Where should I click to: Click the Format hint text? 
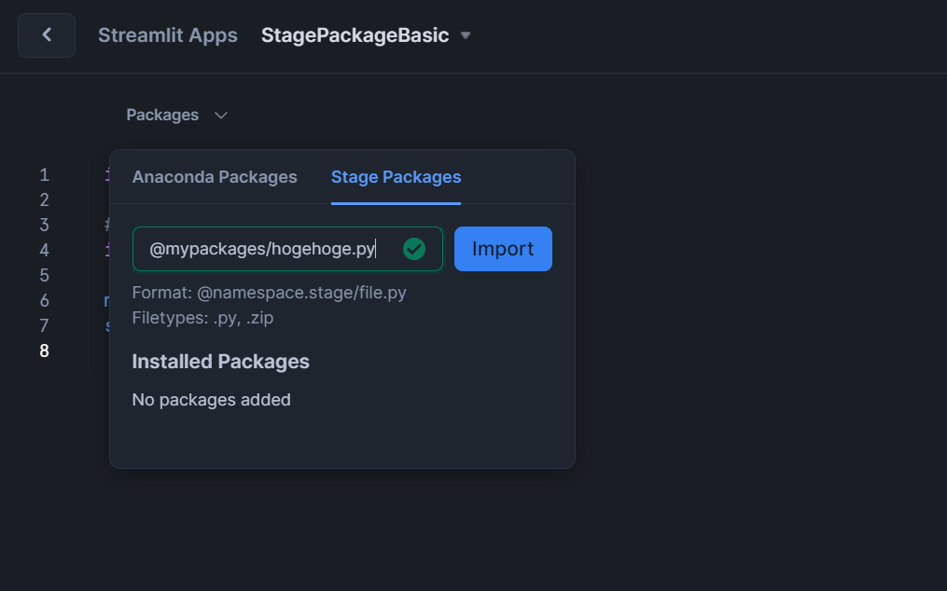point(269,293)
